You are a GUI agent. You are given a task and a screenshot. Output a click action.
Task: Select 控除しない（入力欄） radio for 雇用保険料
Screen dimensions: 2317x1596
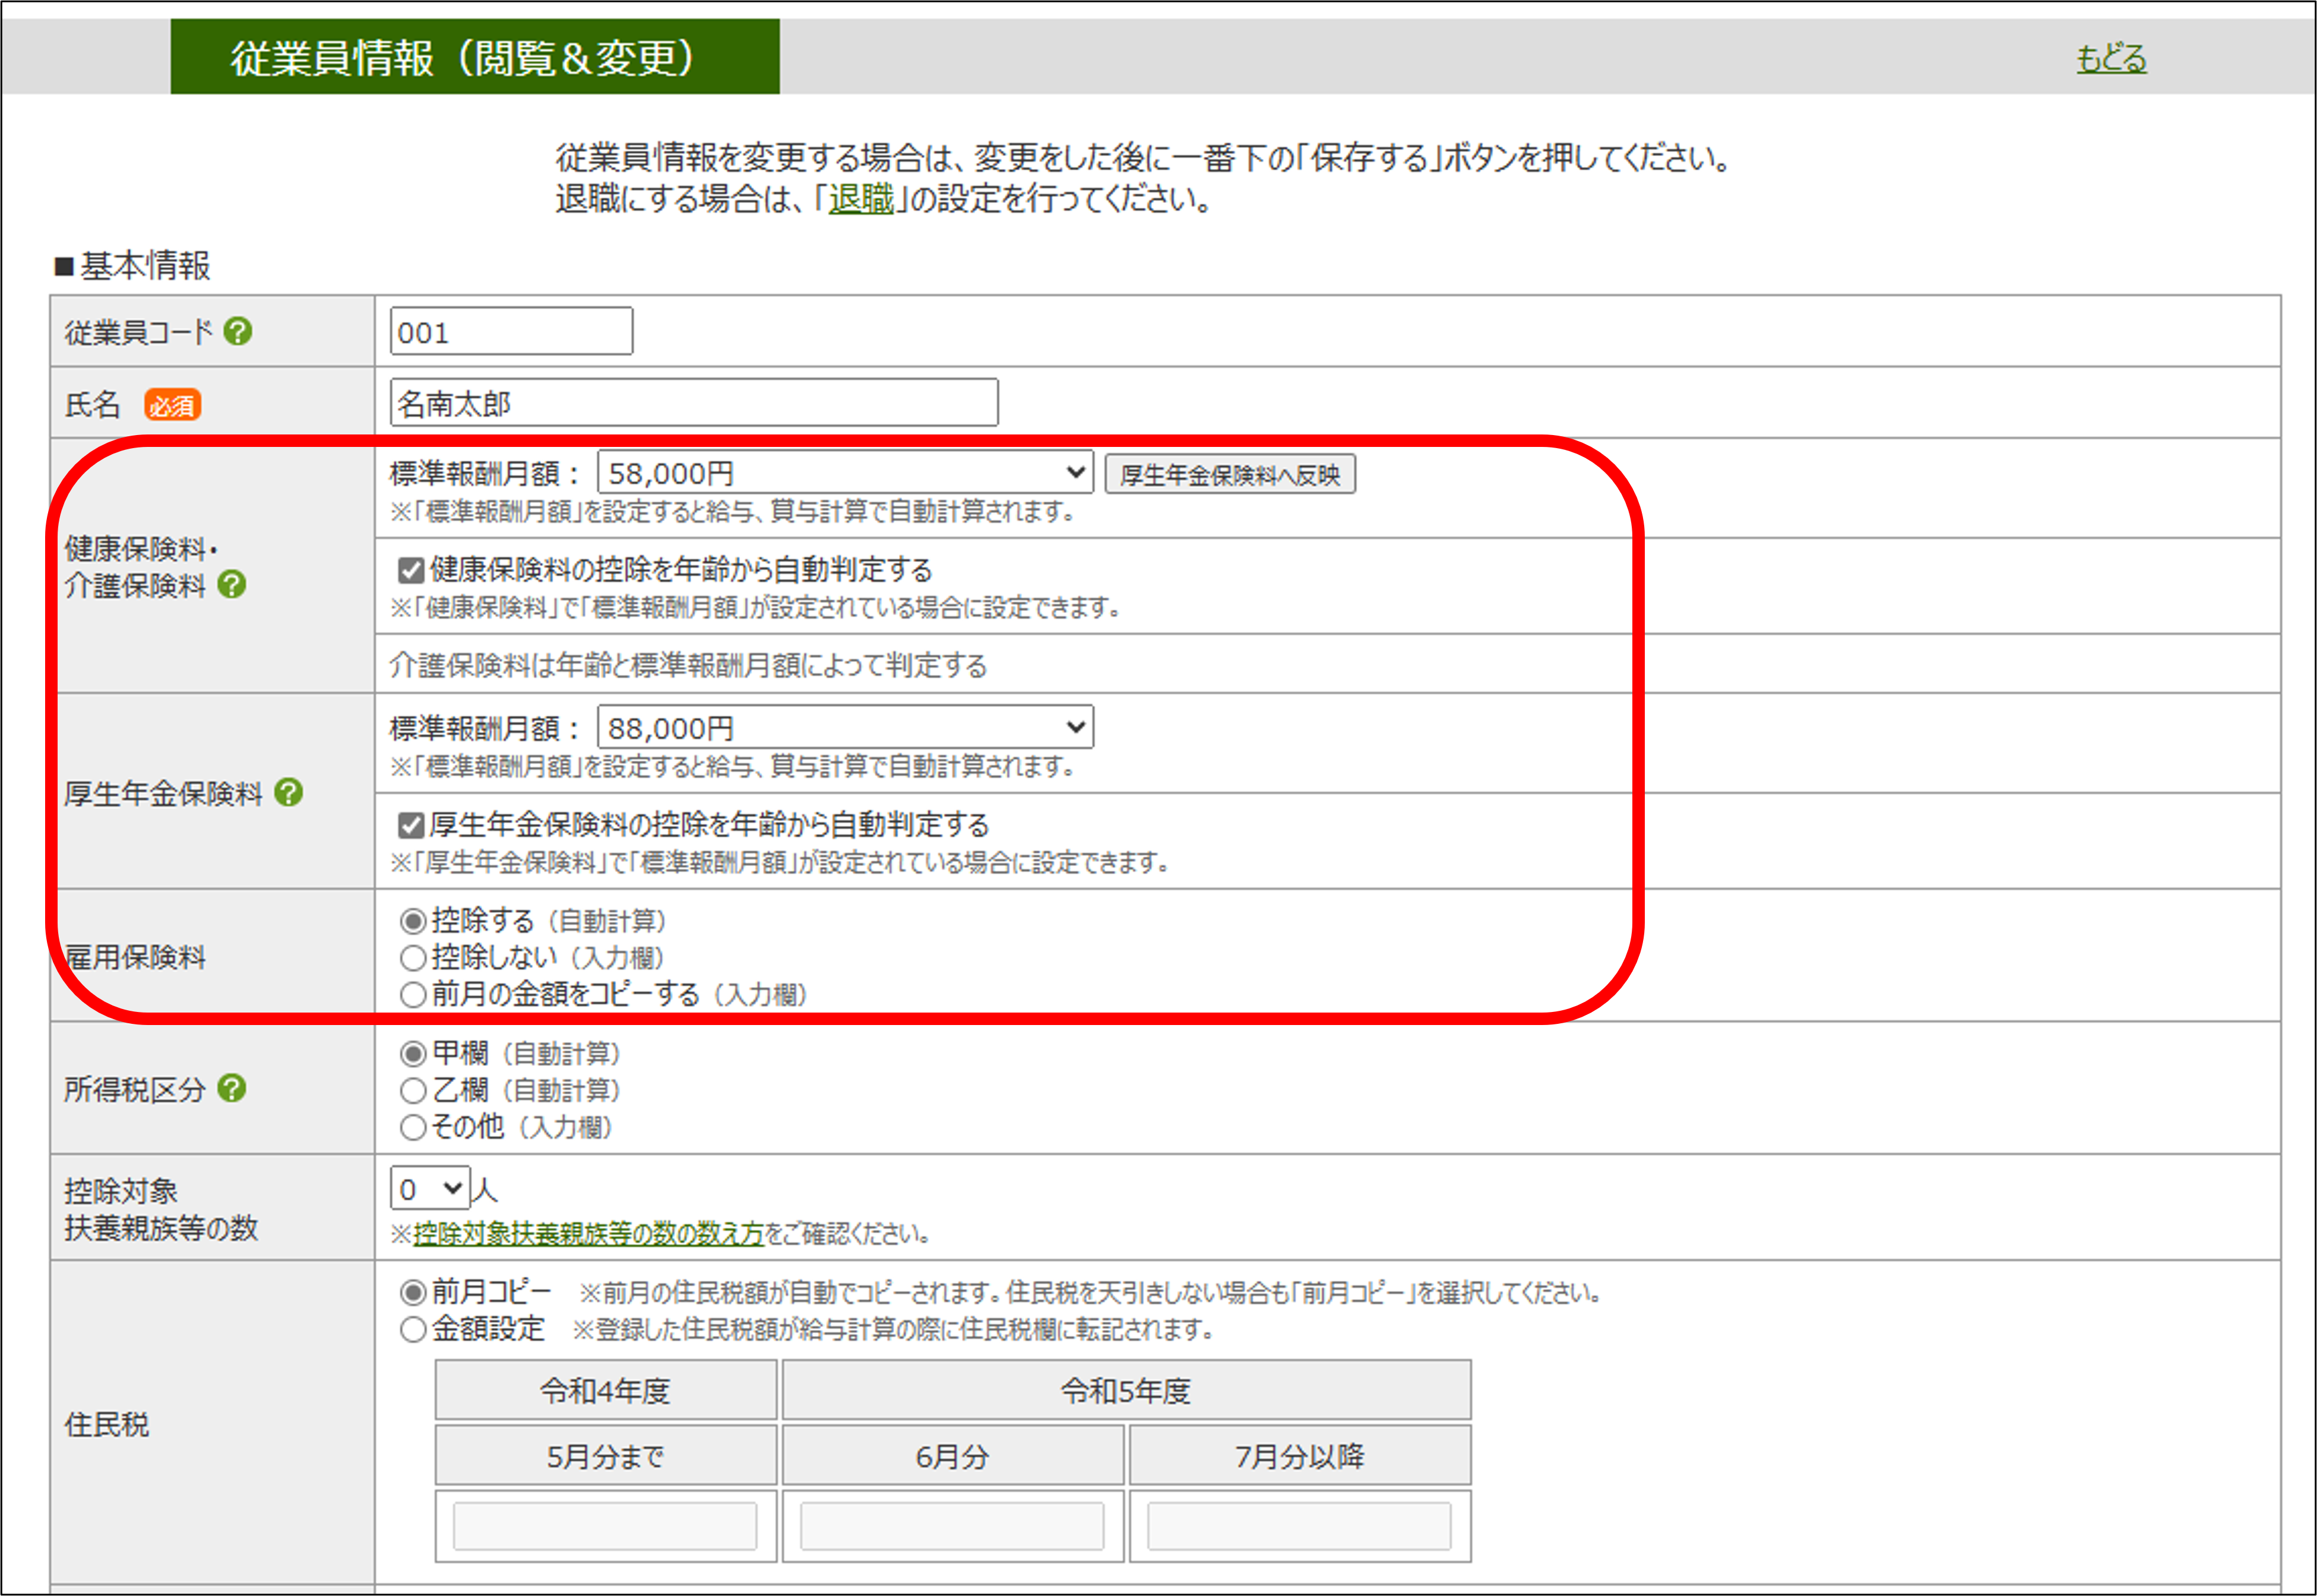pos(413,958)
